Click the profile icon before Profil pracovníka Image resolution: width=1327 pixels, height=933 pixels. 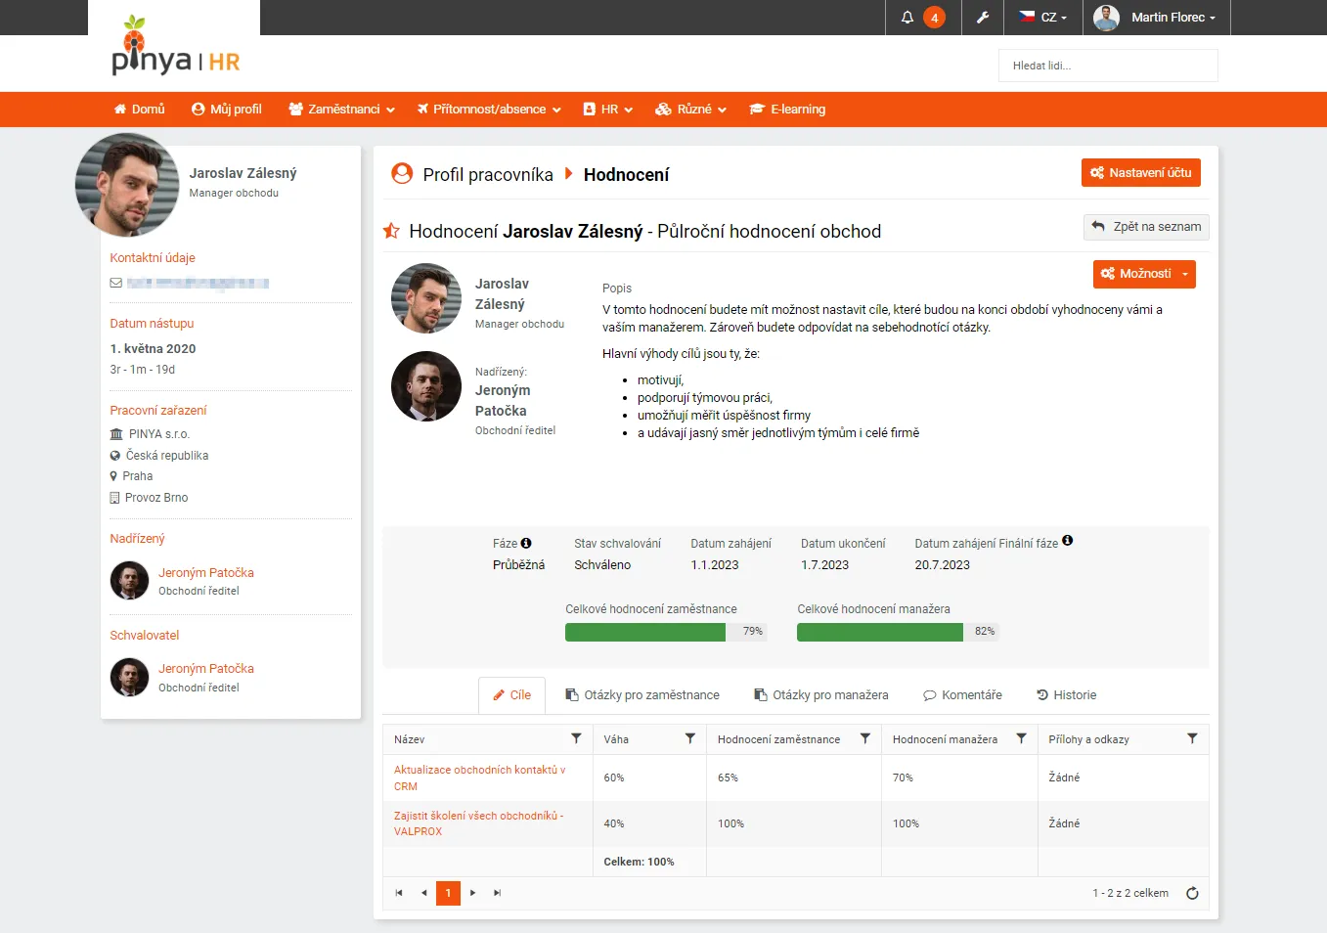401,174
